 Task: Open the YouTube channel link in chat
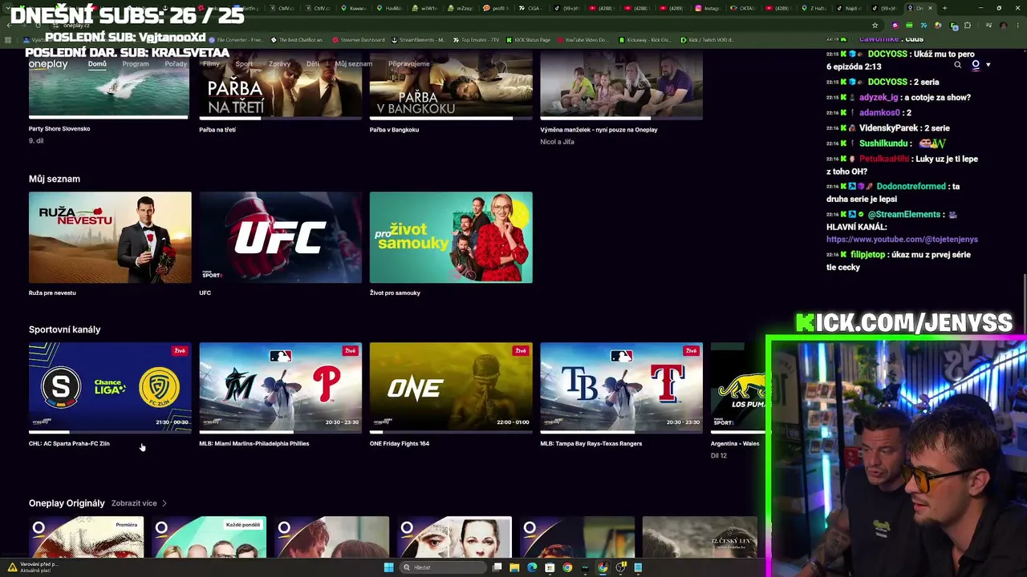coord(902,240)
